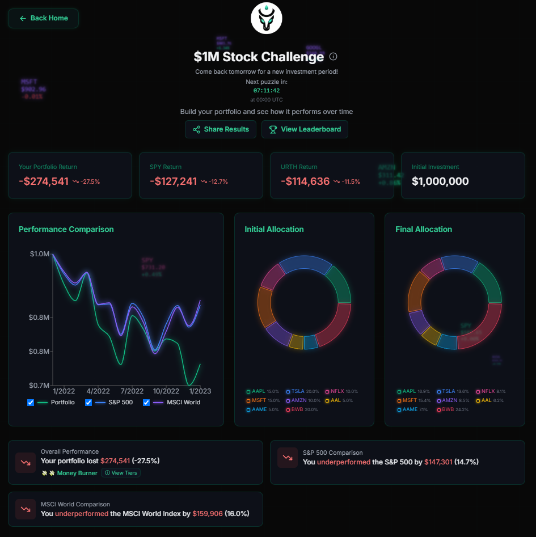Click the NFLX legend marker in Initial Allocation
The width and height of the screenshot is (536, 537).
click(327, 391)
